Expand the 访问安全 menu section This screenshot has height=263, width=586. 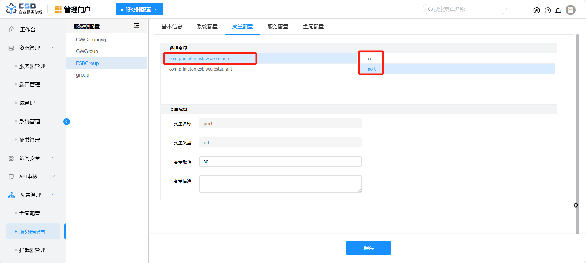click(x=53, y=158)
